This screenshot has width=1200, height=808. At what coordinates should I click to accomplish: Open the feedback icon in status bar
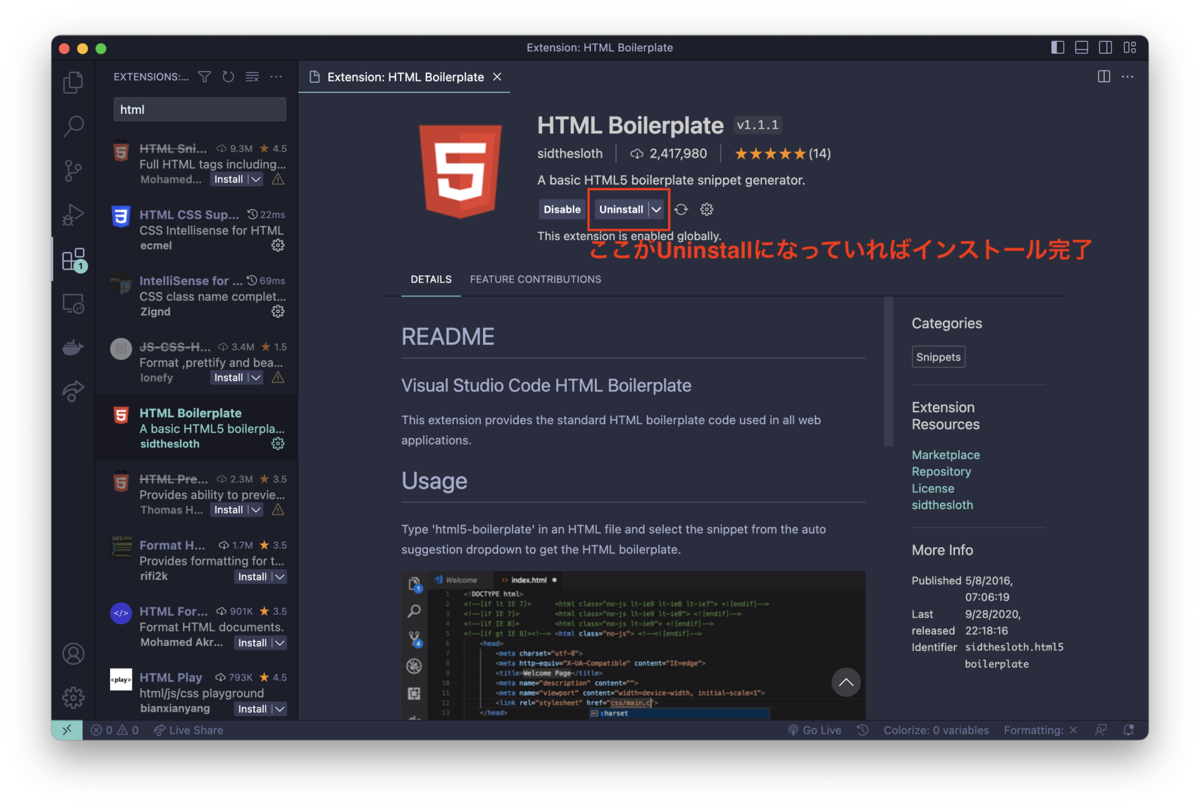pyautogui.click(x=1101, y=730)
